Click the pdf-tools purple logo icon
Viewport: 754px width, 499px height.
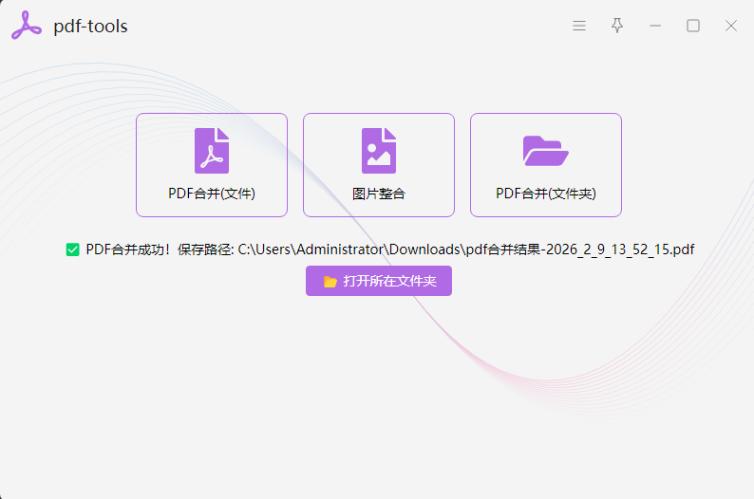(x=27, y=26)
